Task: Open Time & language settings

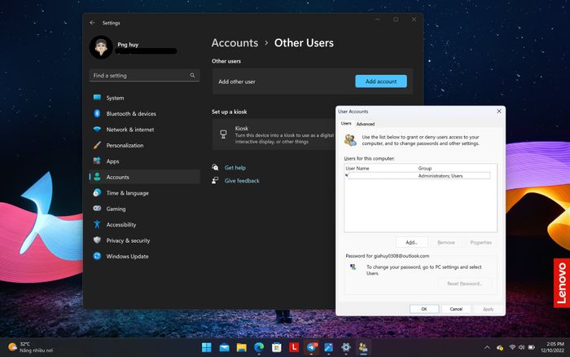Action: (127, 193)
